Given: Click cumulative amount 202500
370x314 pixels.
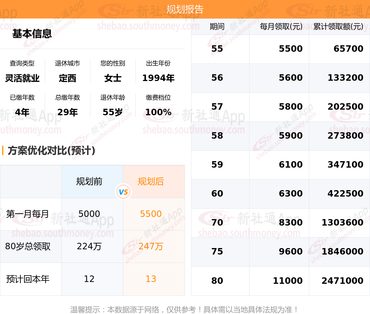Looking at the screenshot, I should pyautogui.click(x=345, y=107).
